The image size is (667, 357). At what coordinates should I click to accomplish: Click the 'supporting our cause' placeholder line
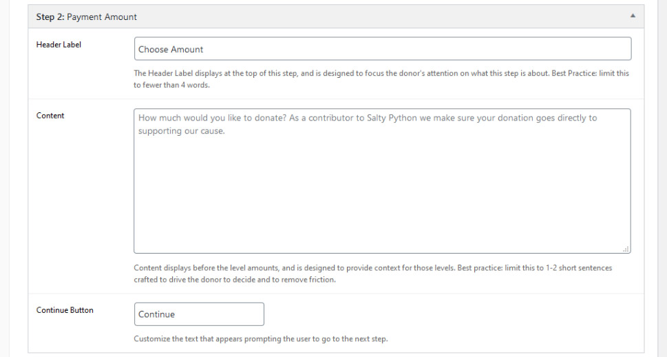(181, 131)
